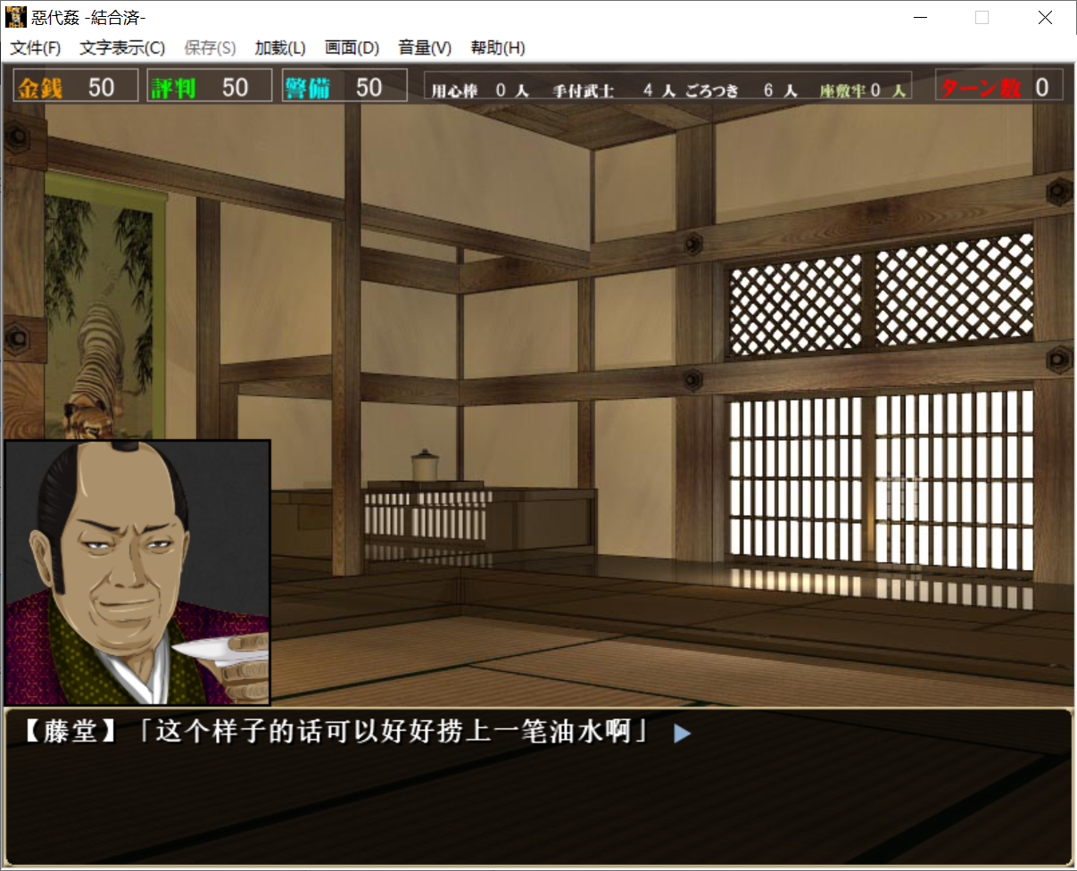The image size is (1077, 871).
Task: Click the 金銭 money indicator
Action: click(x=76, y=87)
